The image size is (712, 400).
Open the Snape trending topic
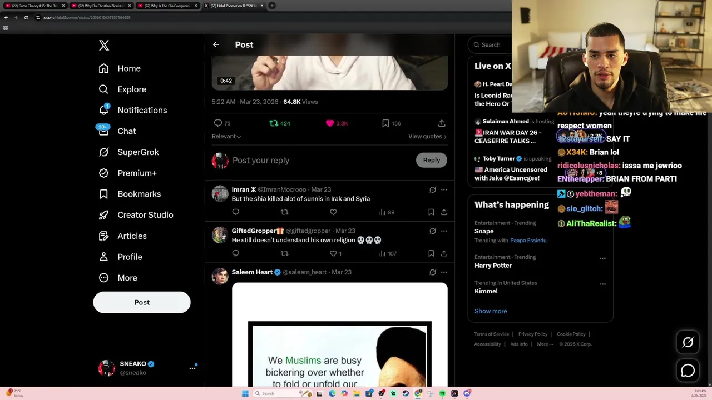click(484, 231)
